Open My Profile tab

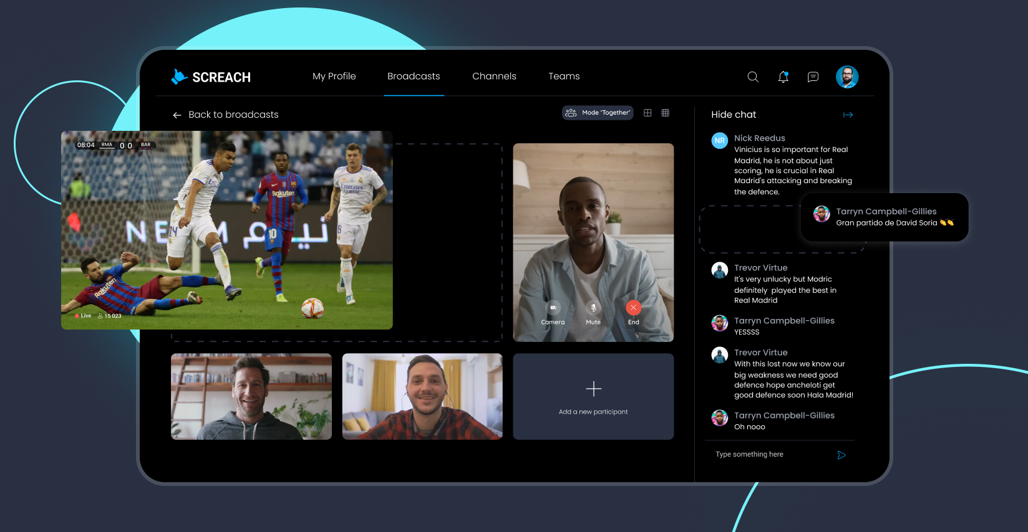click(334, 76)
